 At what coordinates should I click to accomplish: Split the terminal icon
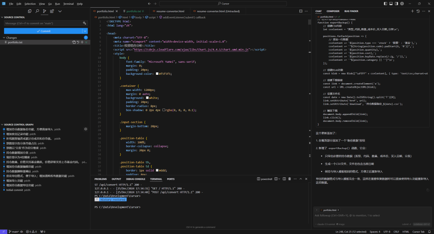(x=284, y=179)
